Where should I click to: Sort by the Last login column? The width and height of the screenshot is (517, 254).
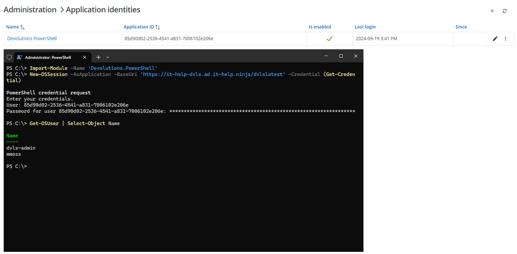point(365,27)
